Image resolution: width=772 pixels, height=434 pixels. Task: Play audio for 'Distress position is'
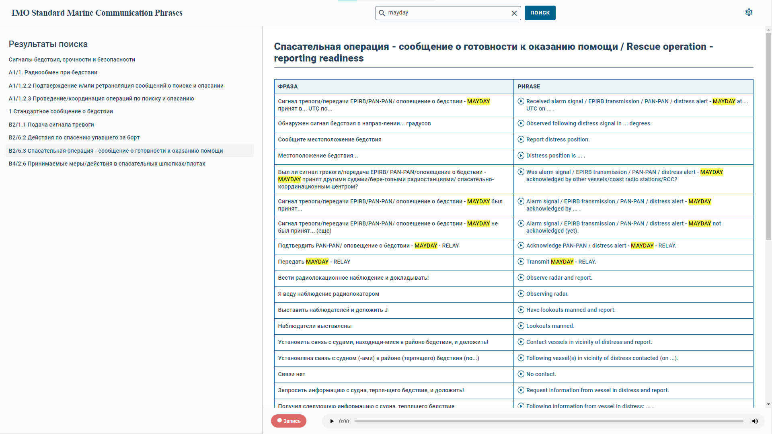tap(521, 156)
